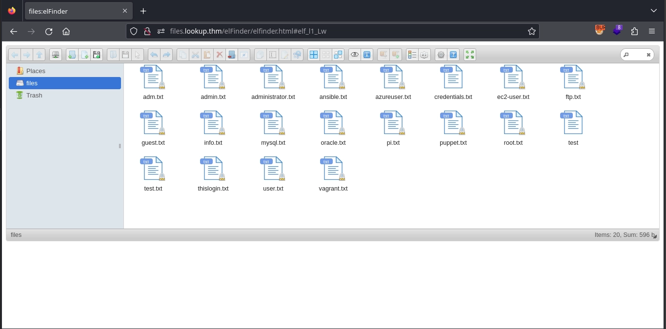The height and width of the screenshot is (329, 666).
Task: Open the Get info icon
Action: tap(367, 55)
